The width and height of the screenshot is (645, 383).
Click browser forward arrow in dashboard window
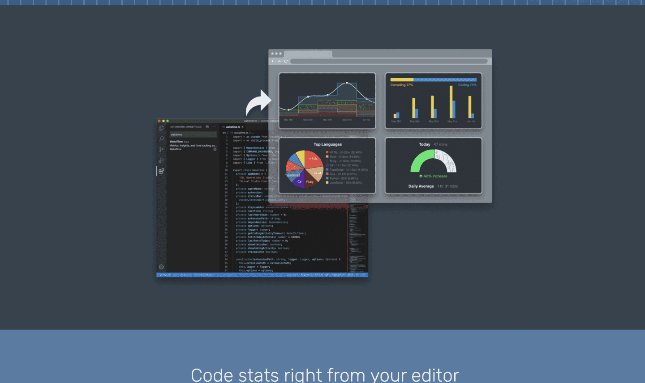coord(279,61)
